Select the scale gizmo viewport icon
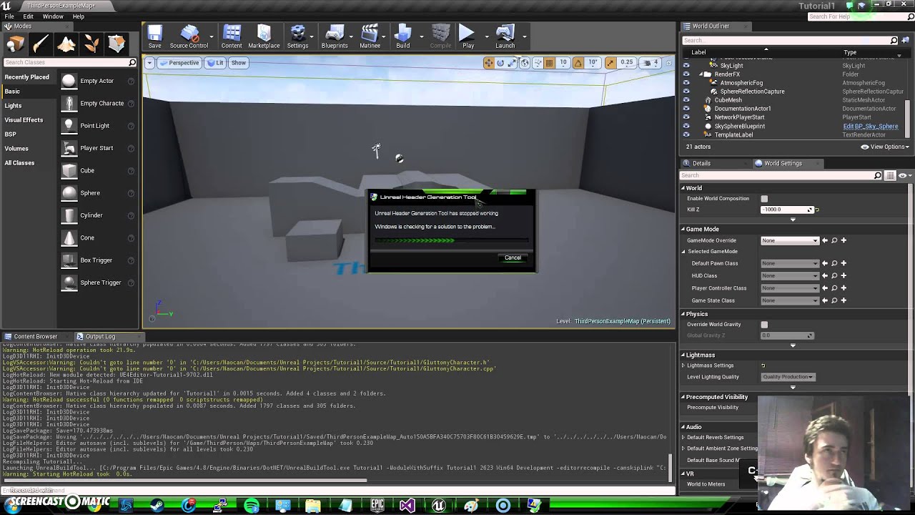Viewport: 915px width, 515px height. coord(512,63)
